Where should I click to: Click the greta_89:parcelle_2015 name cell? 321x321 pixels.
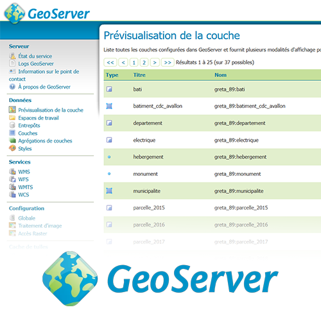pos(241,207)
